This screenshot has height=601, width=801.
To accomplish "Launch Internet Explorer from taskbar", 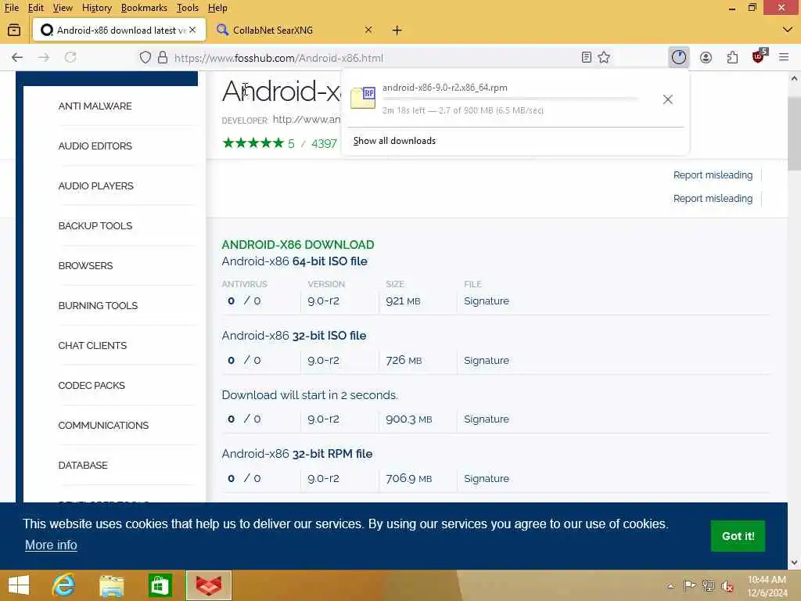I will click(64, 585).
